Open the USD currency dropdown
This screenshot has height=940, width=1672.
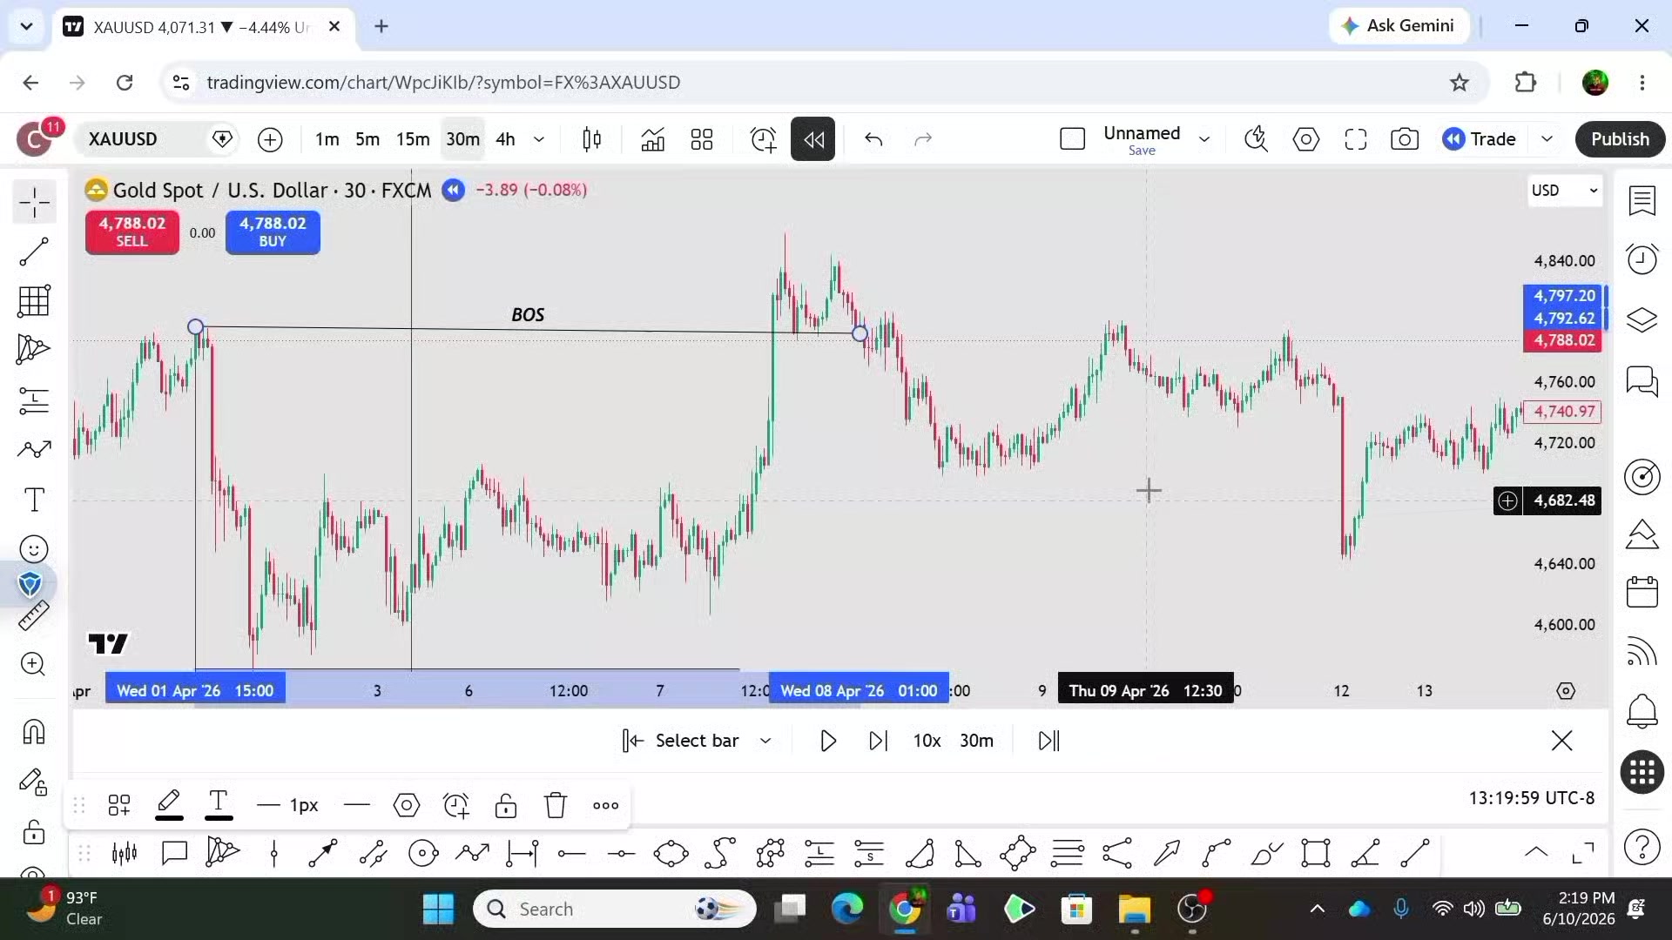(1565, 191)
